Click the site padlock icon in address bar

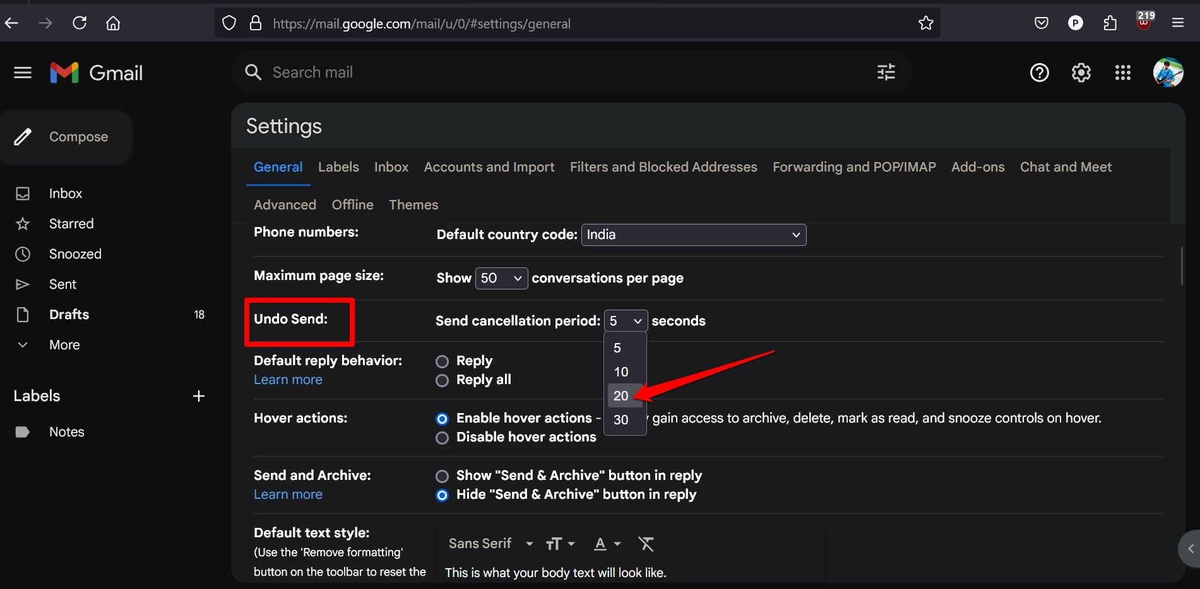point(255,23)
